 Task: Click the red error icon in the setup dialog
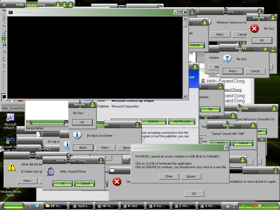pos(117,182)
